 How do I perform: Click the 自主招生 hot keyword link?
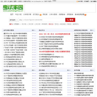[63, 24]
